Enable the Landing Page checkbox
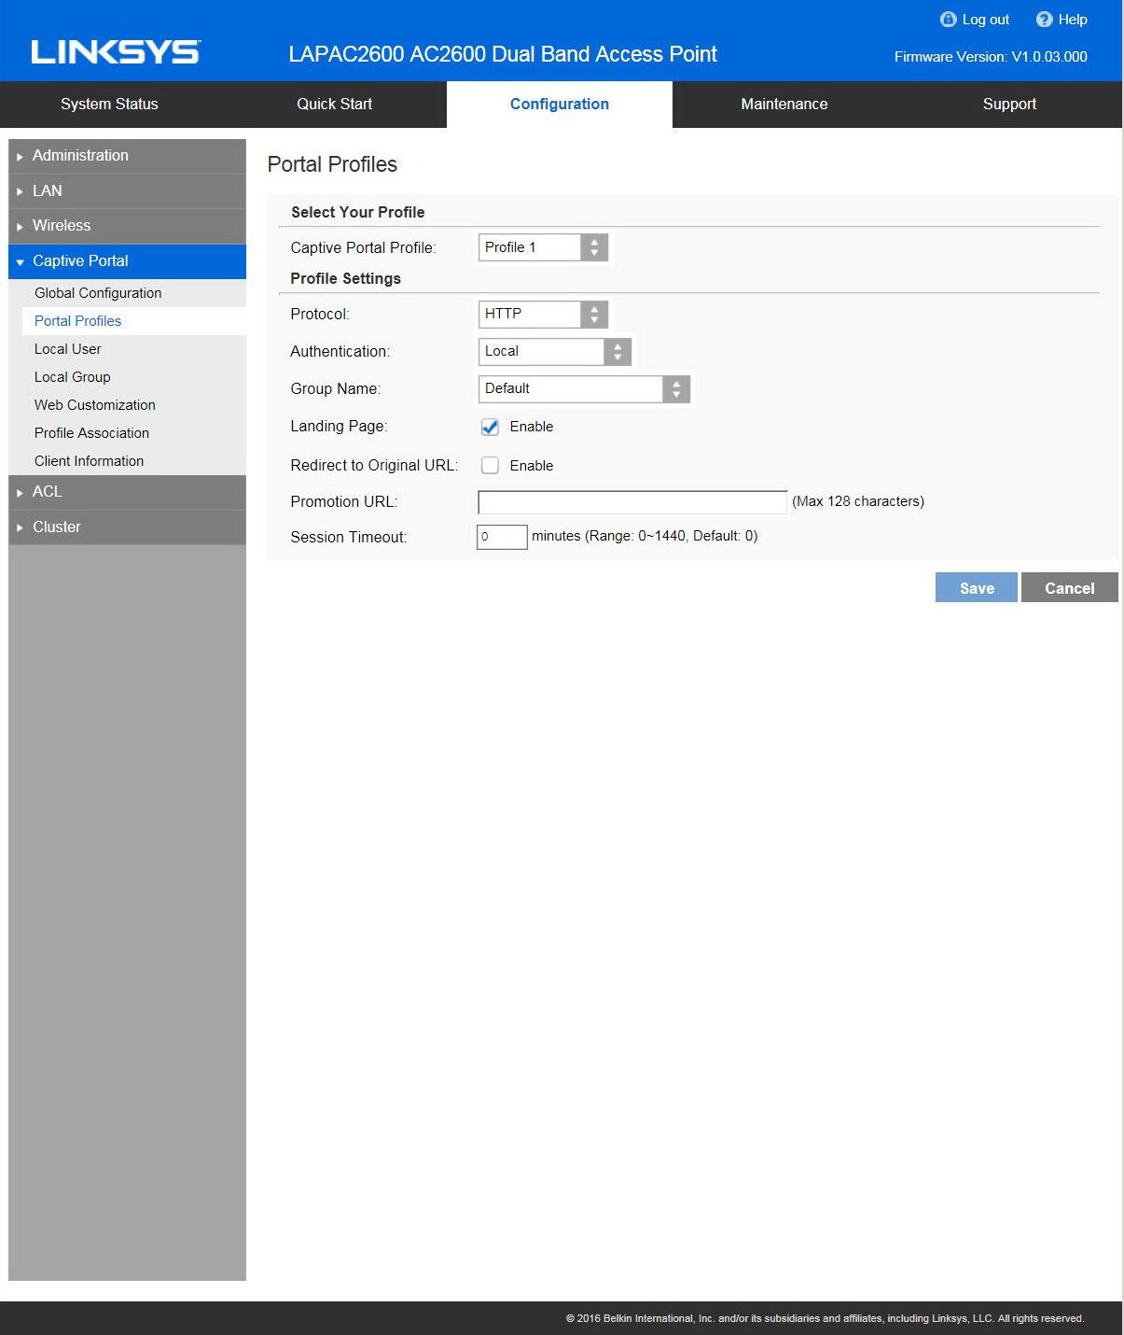The width and height of the screenshot is (1124, 1335). coord(490,427)
